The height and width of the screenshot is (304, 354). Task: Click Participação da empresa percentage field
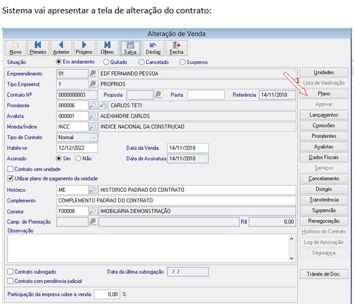[107, 294]
